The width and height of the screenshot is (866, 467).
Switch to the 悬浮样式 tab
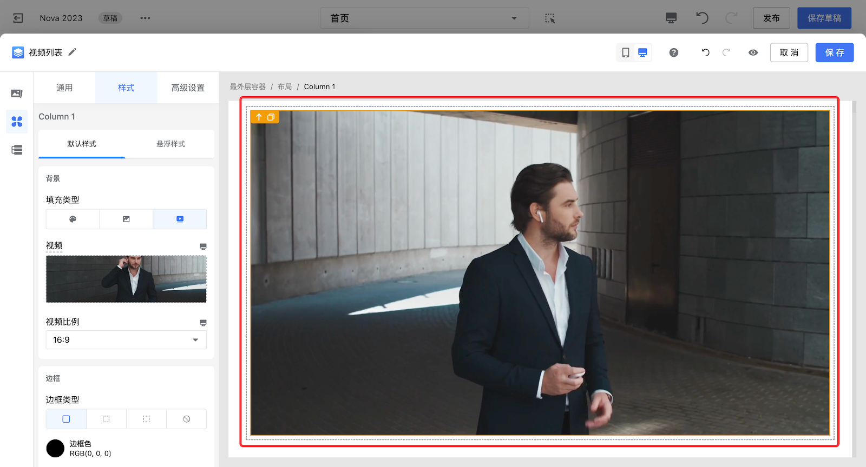click(x=170, y=144)
